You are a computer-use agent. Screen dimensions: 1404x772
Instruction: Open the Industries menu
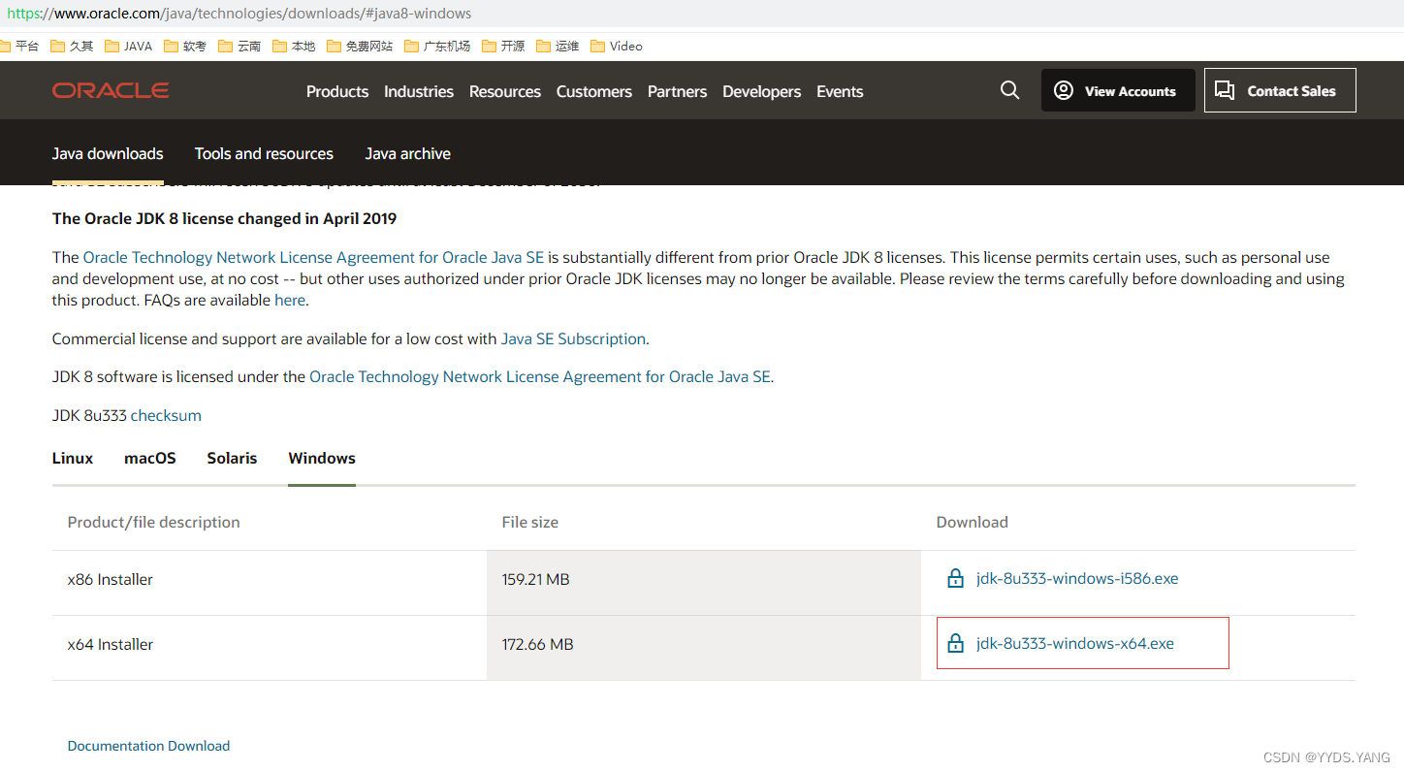[x=419, y=91]
